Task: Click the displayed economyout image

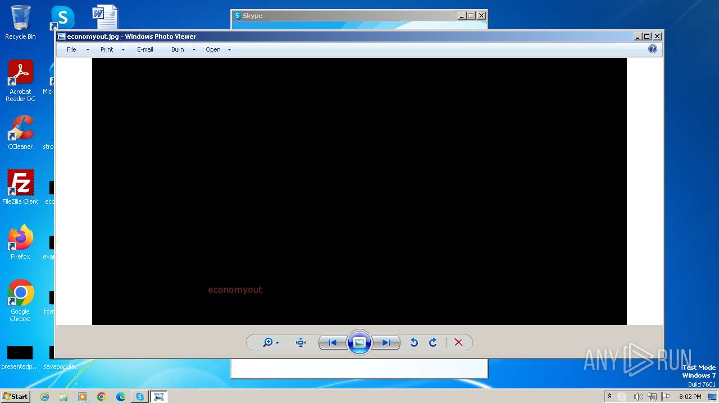Action: click(x=359, y=191)
